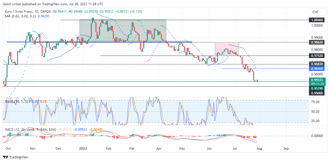Click the Euro / Swiss Franc symbol title
The image size is (330, 162).
click(28, 12)
